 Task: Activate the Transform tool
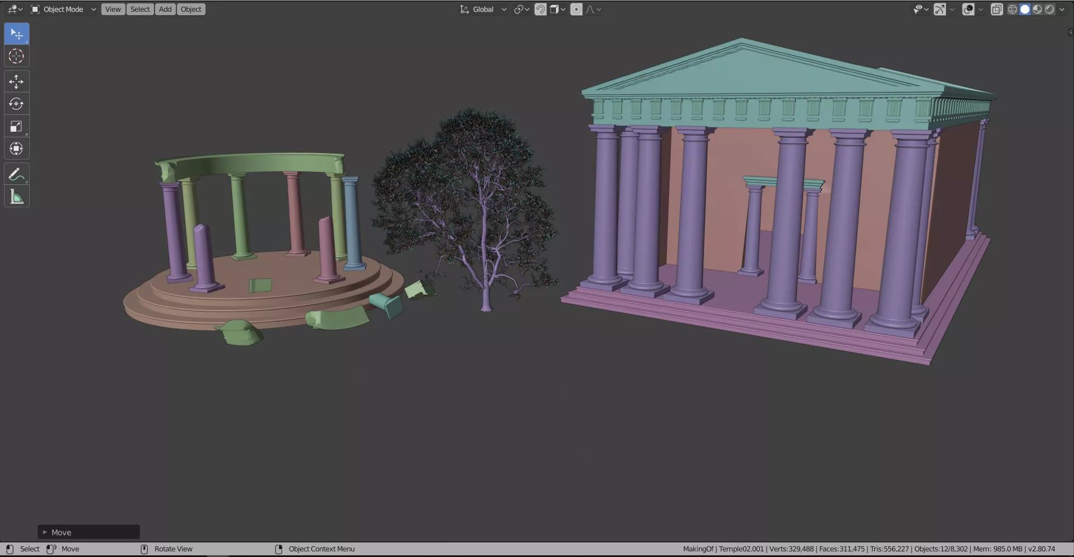click(16, 149)
